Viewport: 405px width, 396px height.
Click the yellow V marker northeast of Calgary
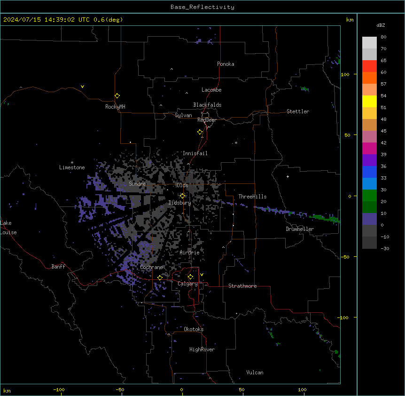click(202, 275)
